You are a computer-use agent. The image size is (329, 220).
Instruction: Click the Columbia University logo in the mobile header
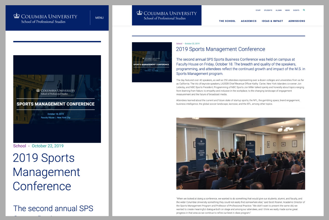pos(45,18)
